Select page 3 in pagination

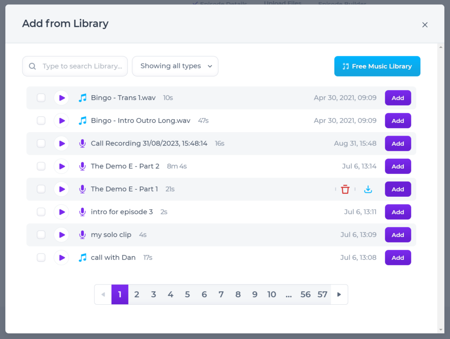[x=153, y=294]
